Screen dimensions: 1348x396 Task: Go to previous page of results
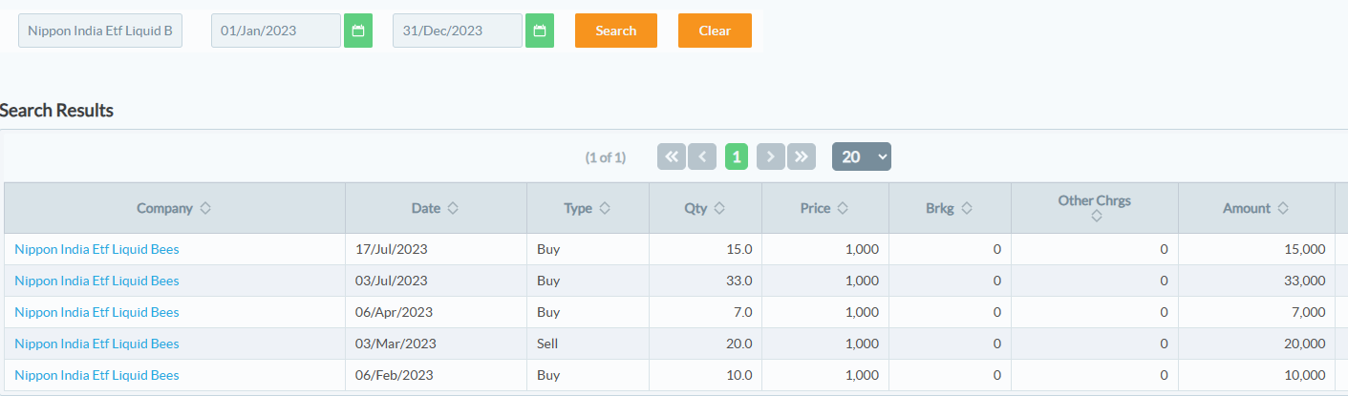pos(702,156)
